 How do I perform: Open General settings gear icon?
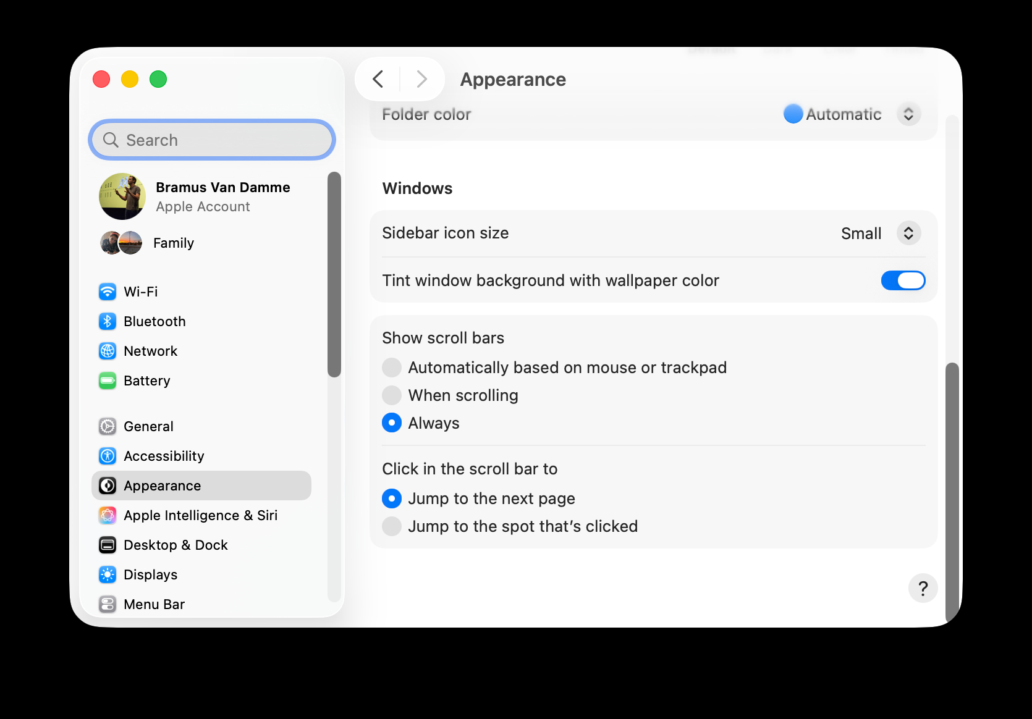pyautogui.click(x=108, y=426)
